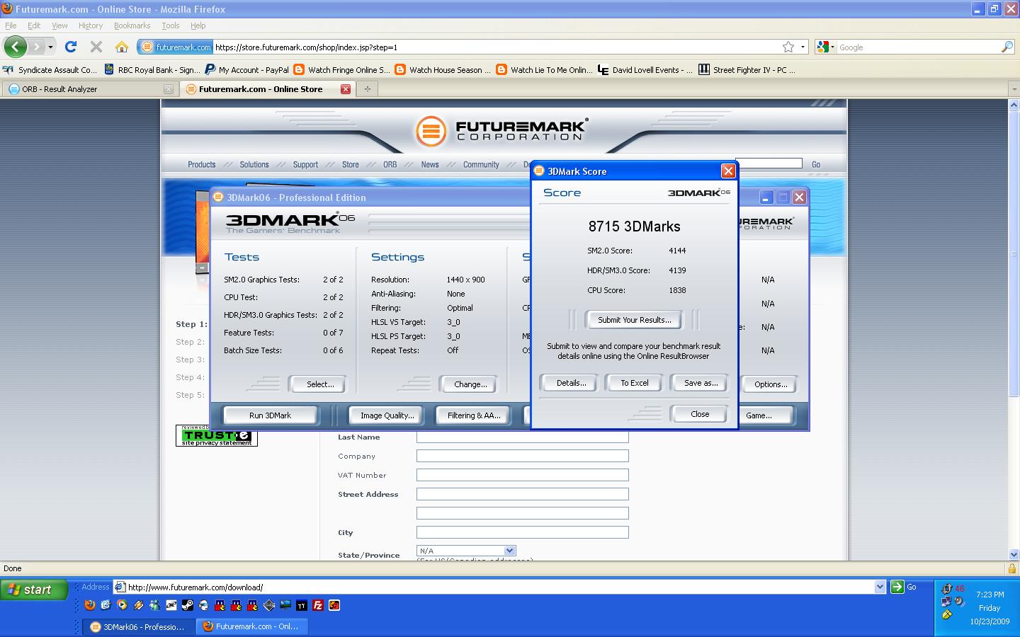This screenshot has width=1020, height=637.
Task: Open the monitor display icon in quick launch
Action: tap(285, 605)
